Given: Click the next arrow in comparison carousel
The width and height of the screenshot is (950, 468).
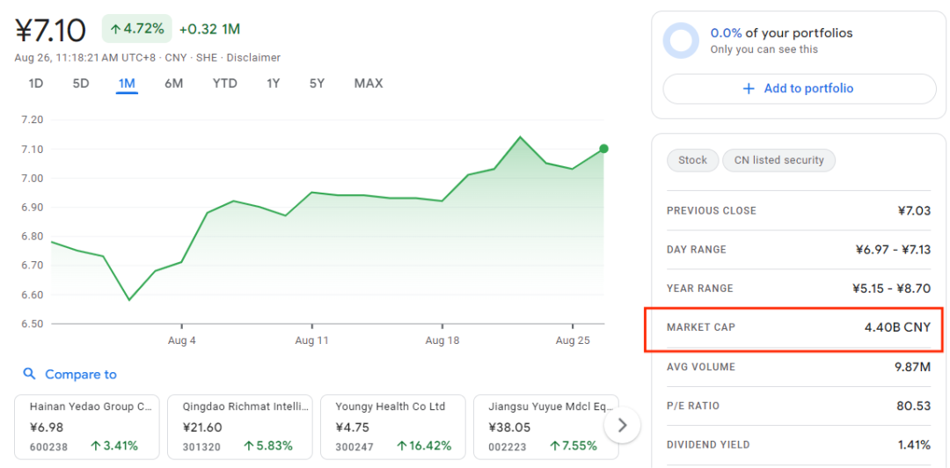Looking at the screenshot, I should [623, 426].
